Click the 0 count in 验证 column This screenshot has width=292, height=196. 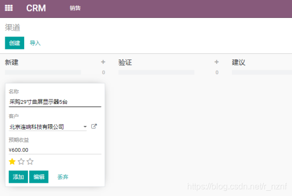(217, 72)
